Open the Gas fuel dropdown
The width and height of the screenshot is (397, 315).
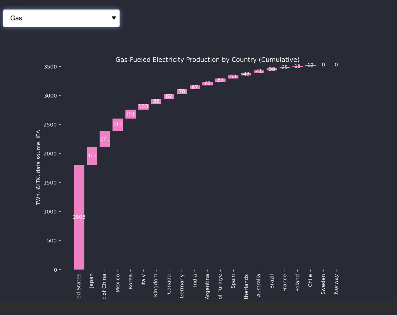click(x=61, y=18)
